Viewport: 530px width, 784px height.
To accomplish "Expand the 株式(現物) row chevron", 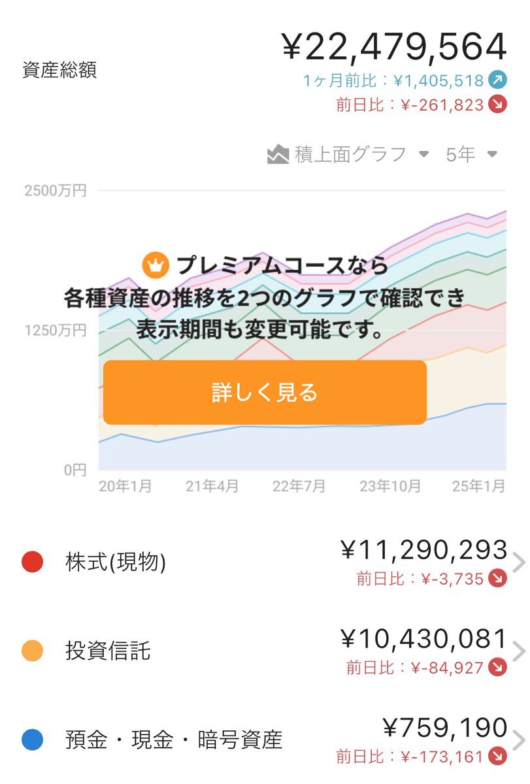I will (518, 563).
